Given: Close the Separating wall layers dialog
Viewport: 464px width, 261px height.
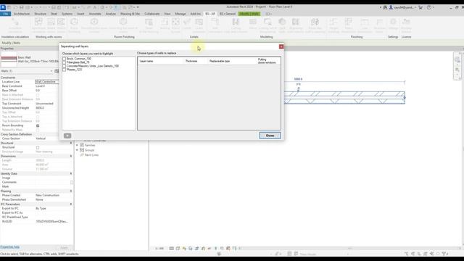Looking at the screenshot, I should coord(281,46).
